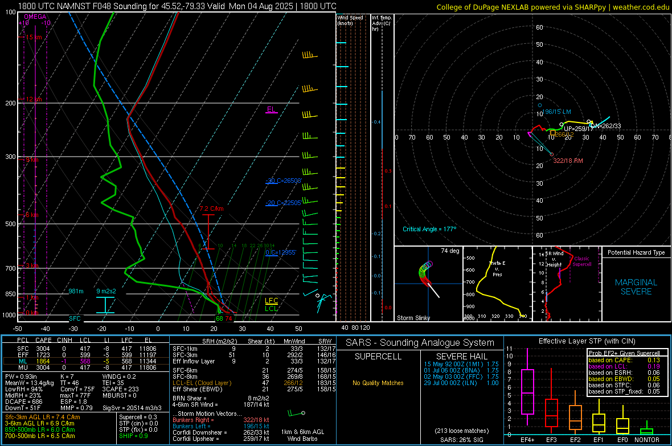Click the magenta OMEGA label
The height and width of the screenshot is (446, 672).
tap(35, 17)
